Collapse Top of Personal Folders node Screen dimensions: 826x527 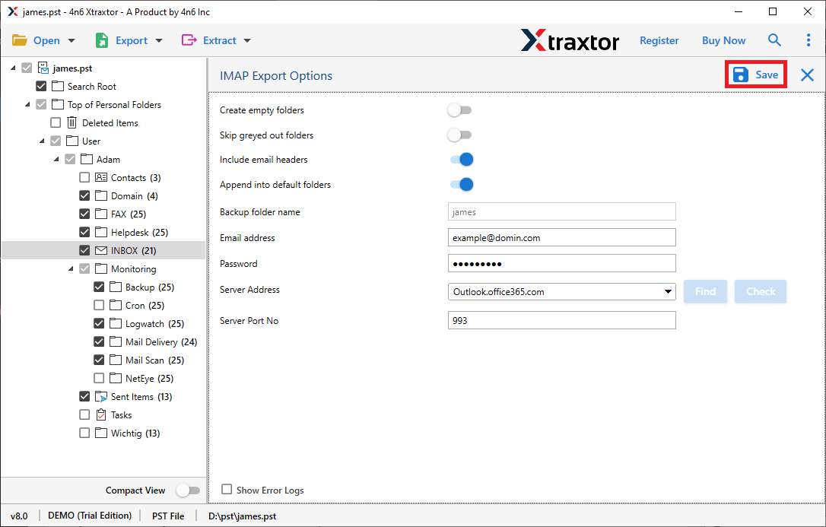coord(27,104)
